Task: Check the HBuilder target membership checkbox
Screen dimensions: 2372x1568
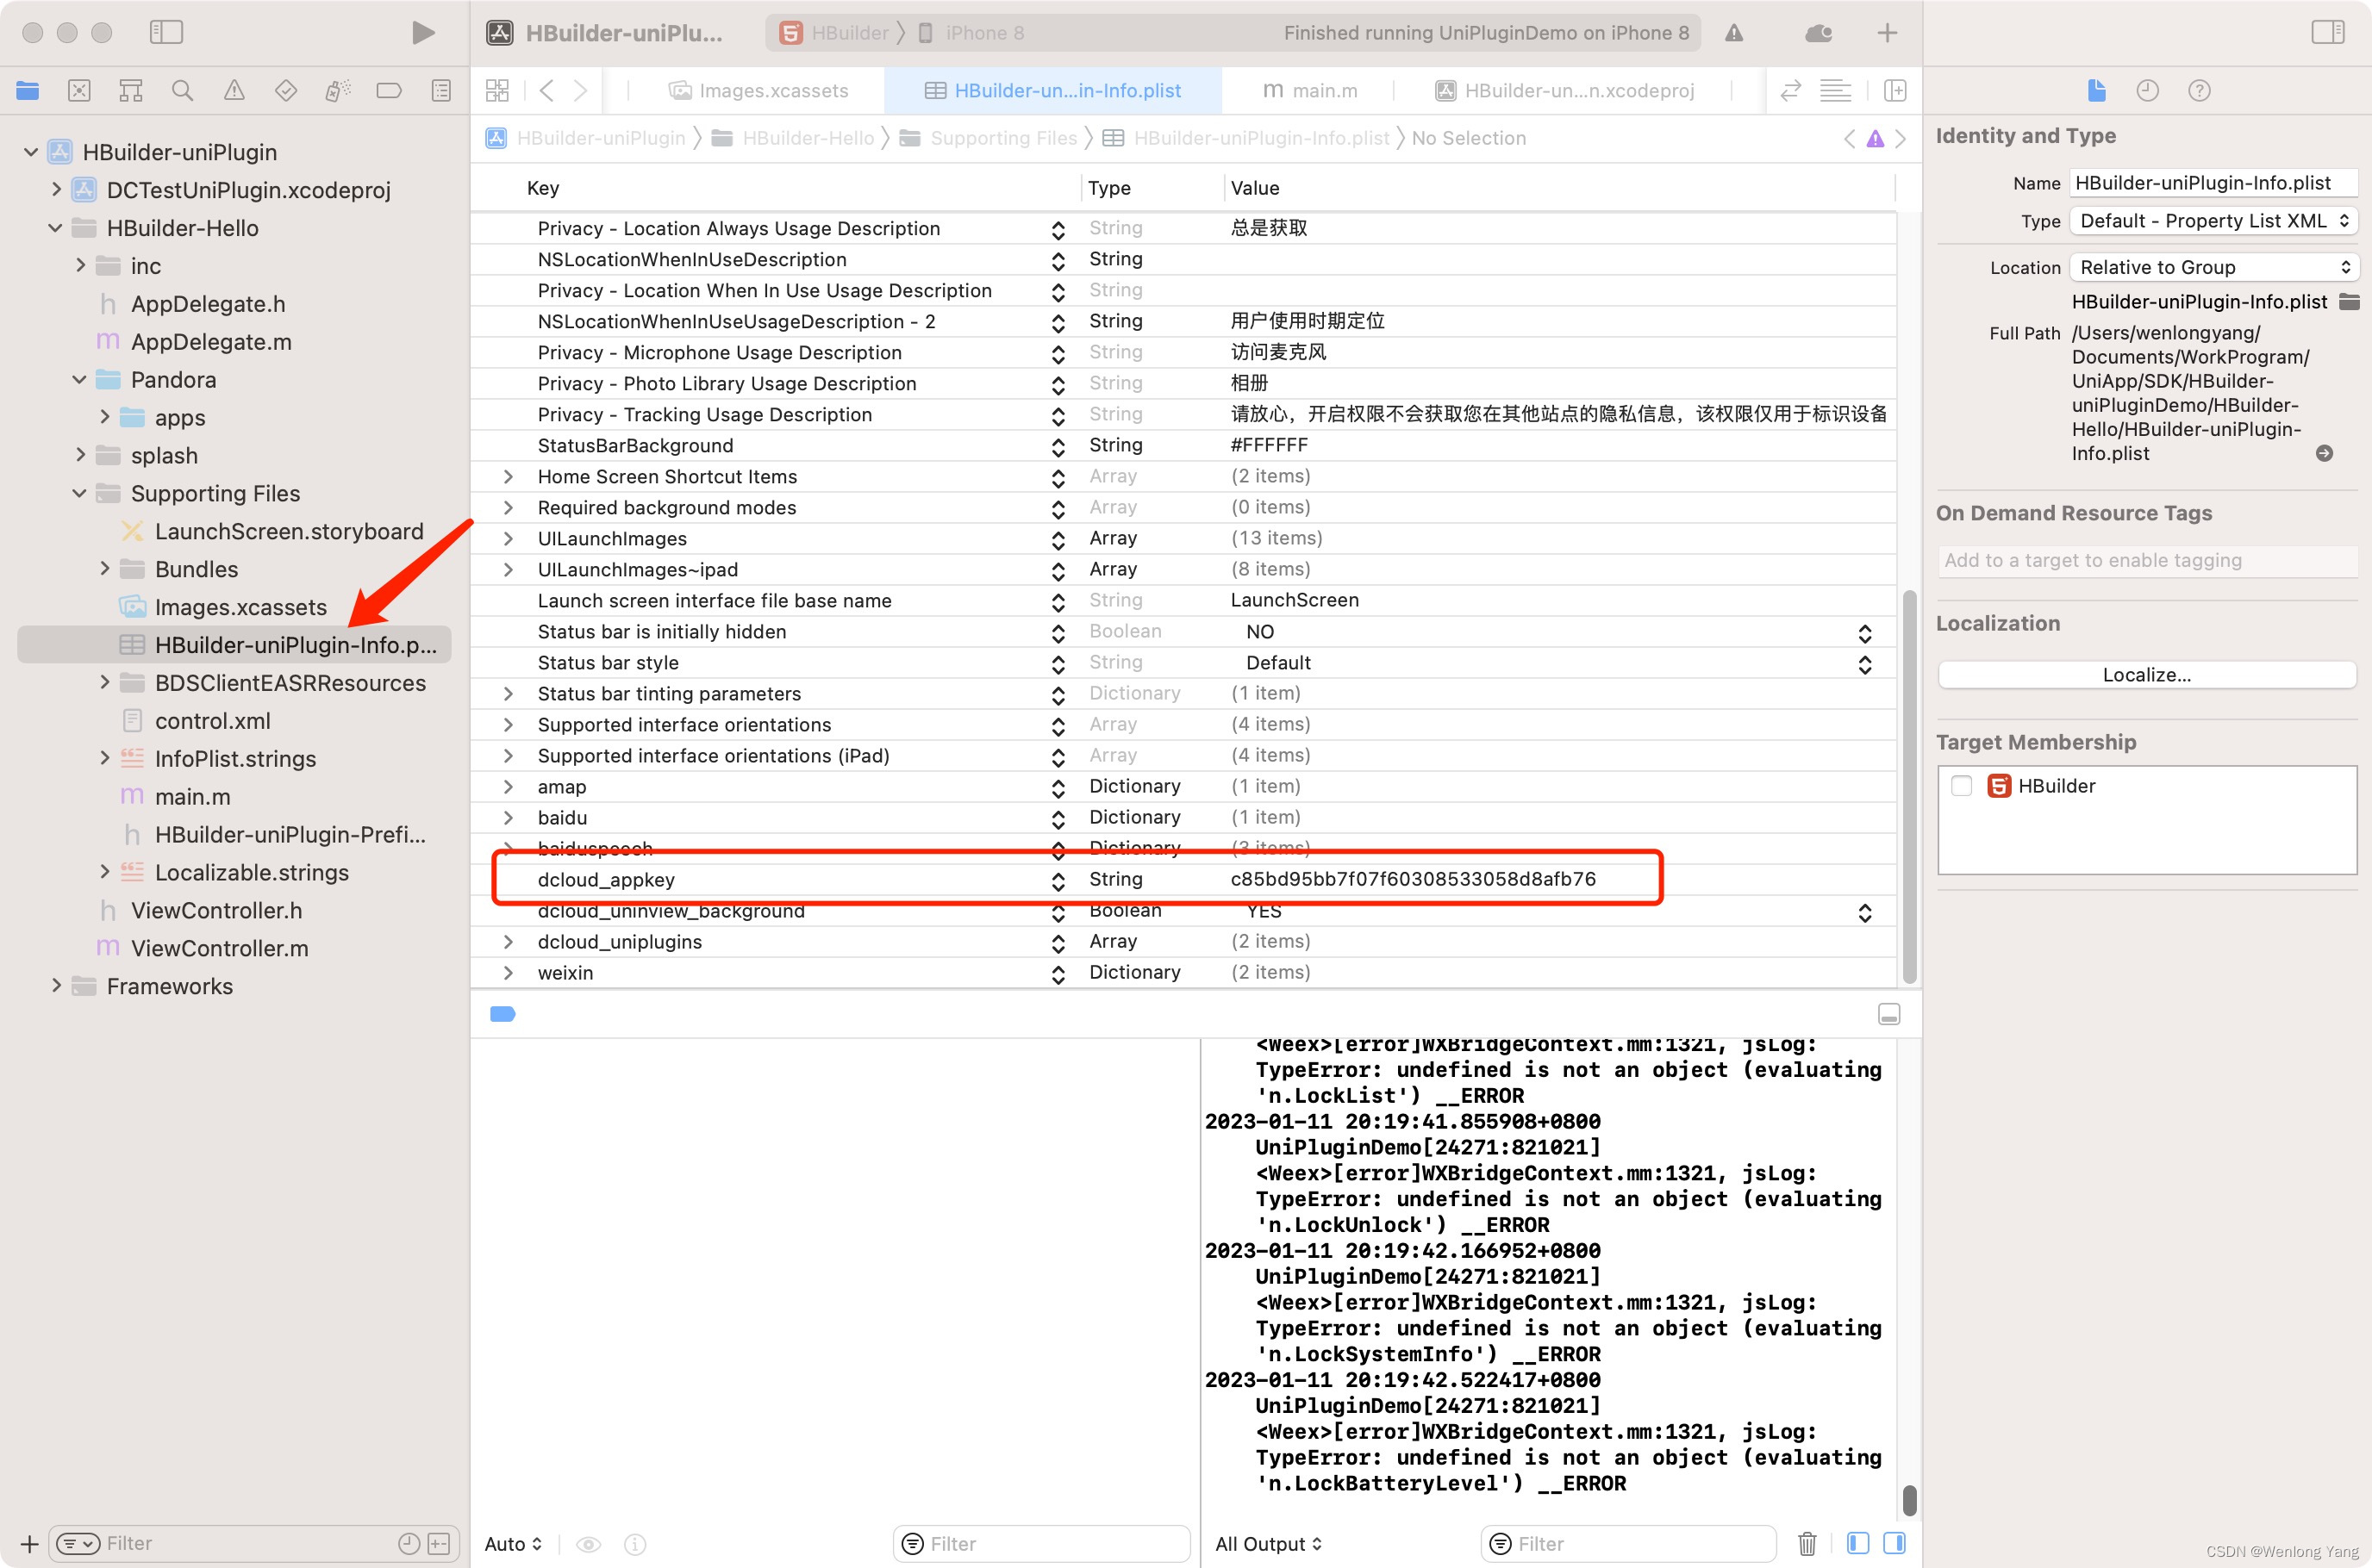Action: 1962,786
